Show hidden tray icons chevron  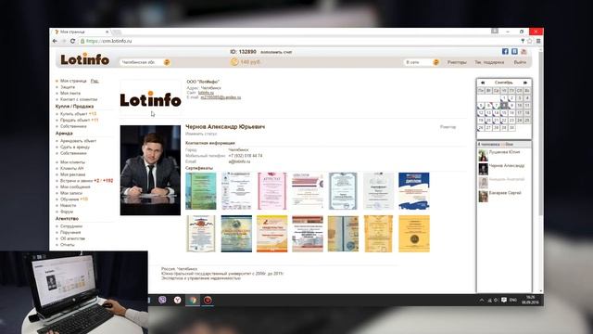482,300
